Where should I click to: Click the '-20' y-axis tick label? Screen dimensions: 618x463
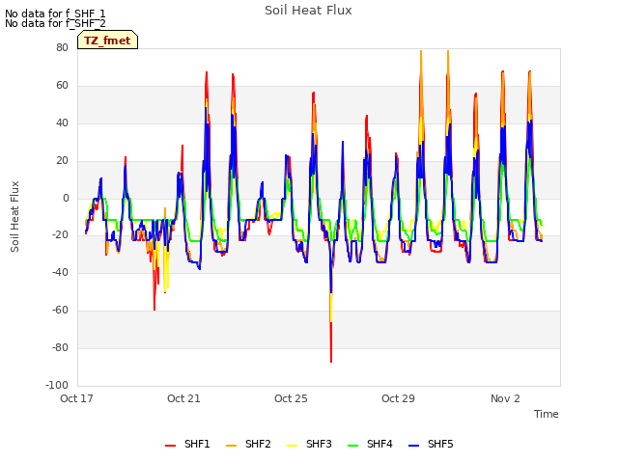[60, 234]
